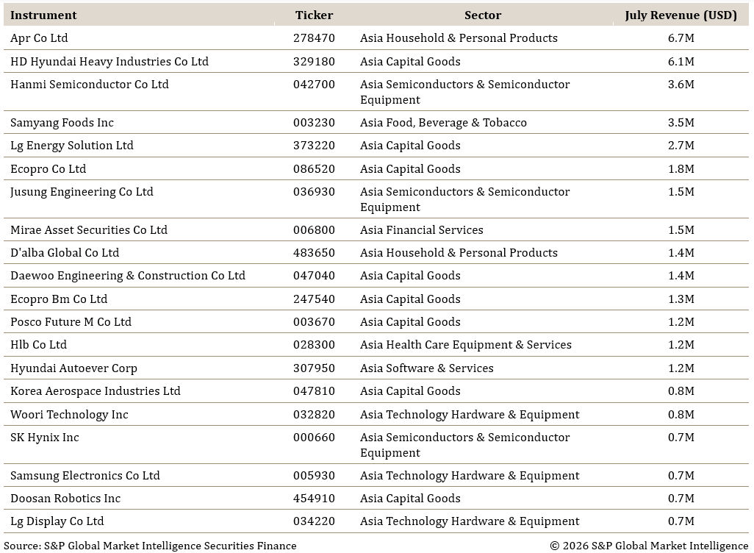The width and height of the screenshot is (754, 553).
Task: Select Hanmi Semiconductor Co Ltd row name
Action: (x=90, y=85)
